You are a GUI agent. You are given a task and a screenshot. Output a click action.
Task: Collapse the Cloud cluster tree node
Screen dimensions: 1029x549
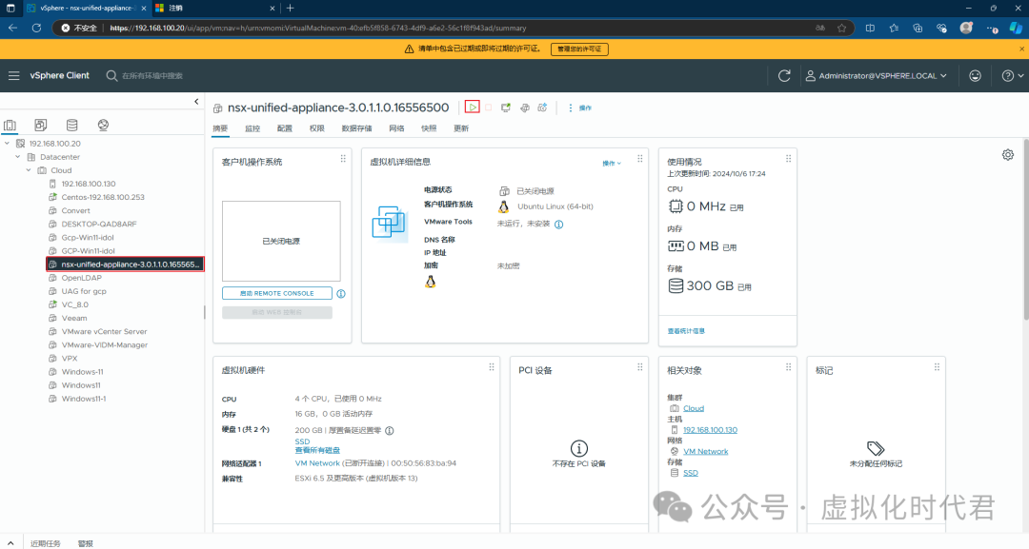click(29, 170)
